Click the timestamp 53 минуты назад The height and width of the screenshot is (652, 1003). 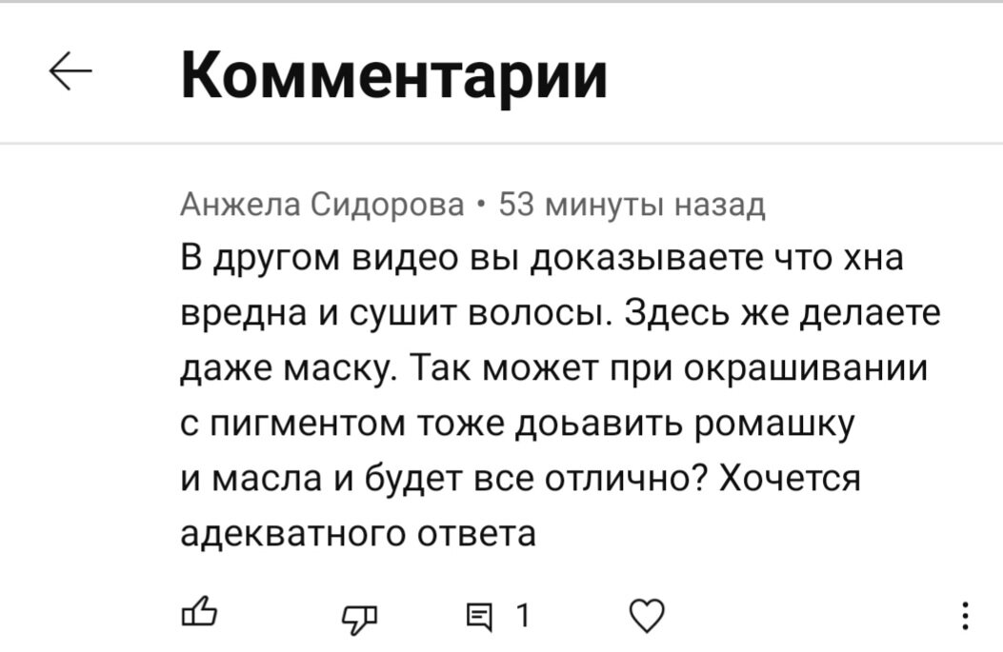pos(629,202)
